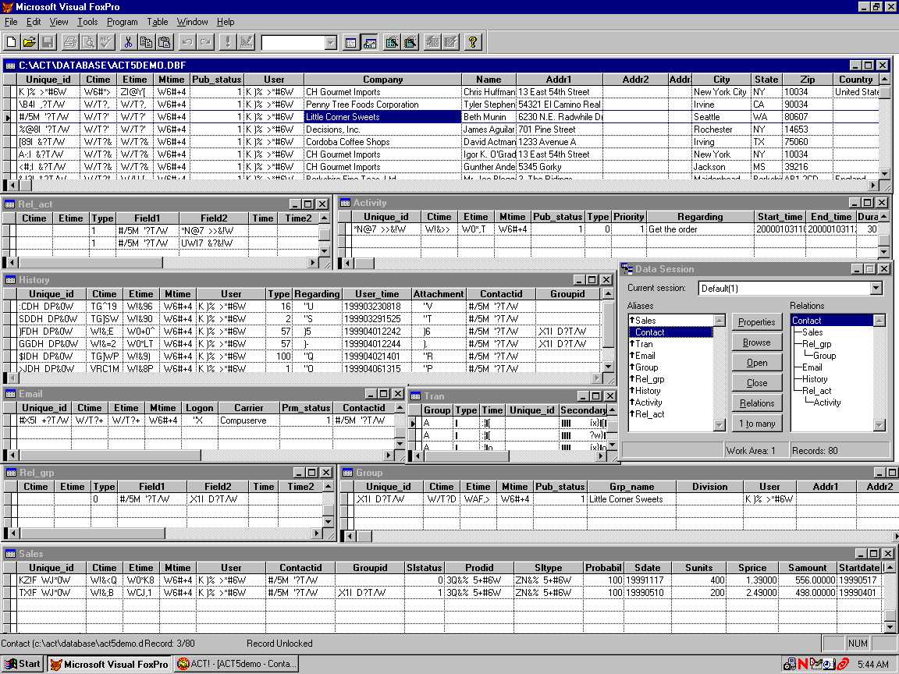Switch to the ACT! ACT5demo taskbar button
The image size is (899, 674).
point(236,665)
